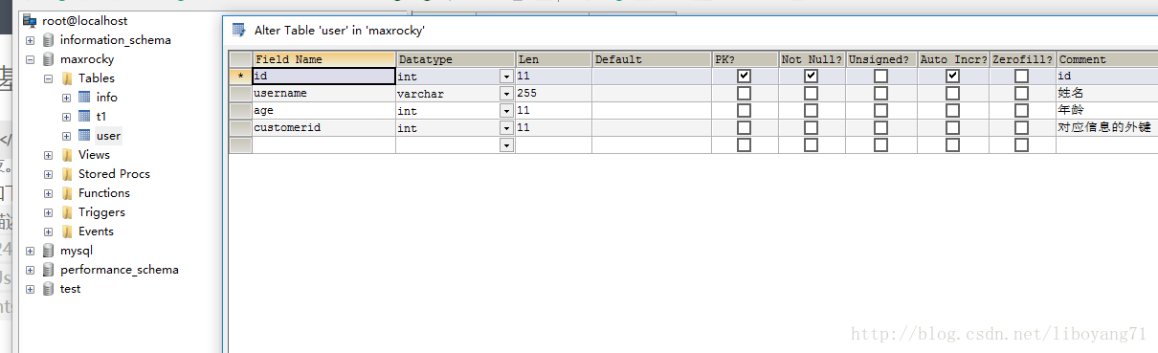Click the Default cell for age field

(653, 110)
